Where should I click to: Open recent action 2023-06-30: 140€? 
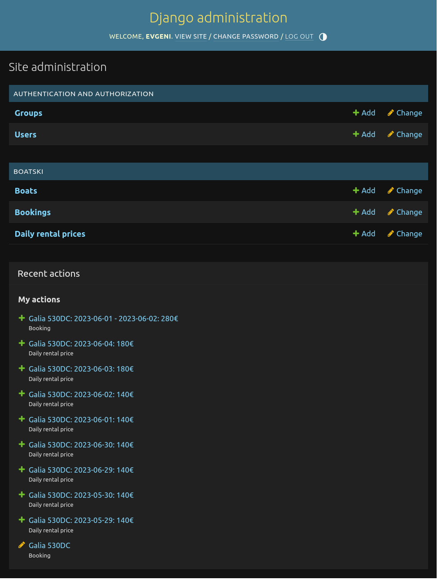[x=81, y=445]
